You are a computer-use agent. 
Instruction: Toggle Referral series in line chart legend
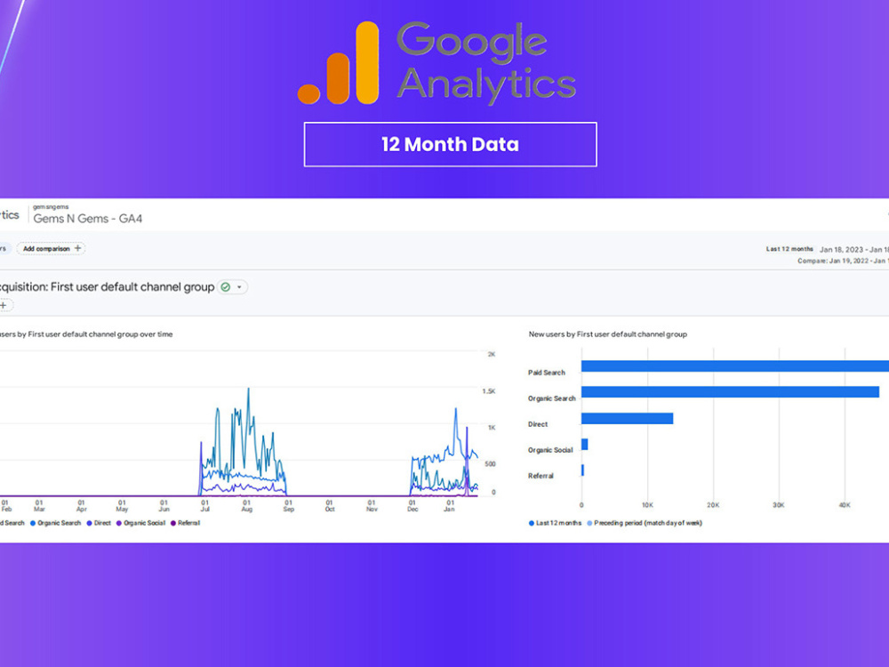pos(186,523)
